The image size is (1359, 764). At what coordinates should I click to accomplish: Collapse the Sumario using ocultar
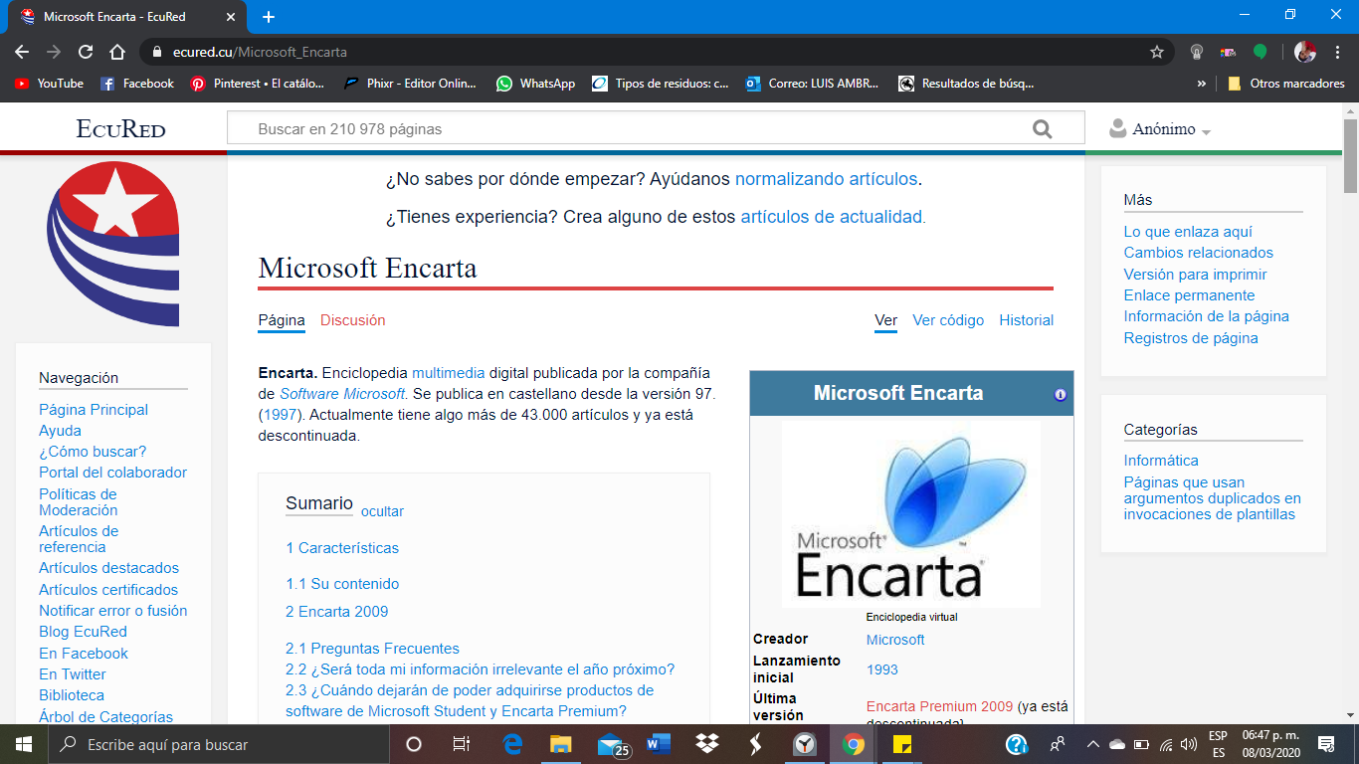coord(384,510)
